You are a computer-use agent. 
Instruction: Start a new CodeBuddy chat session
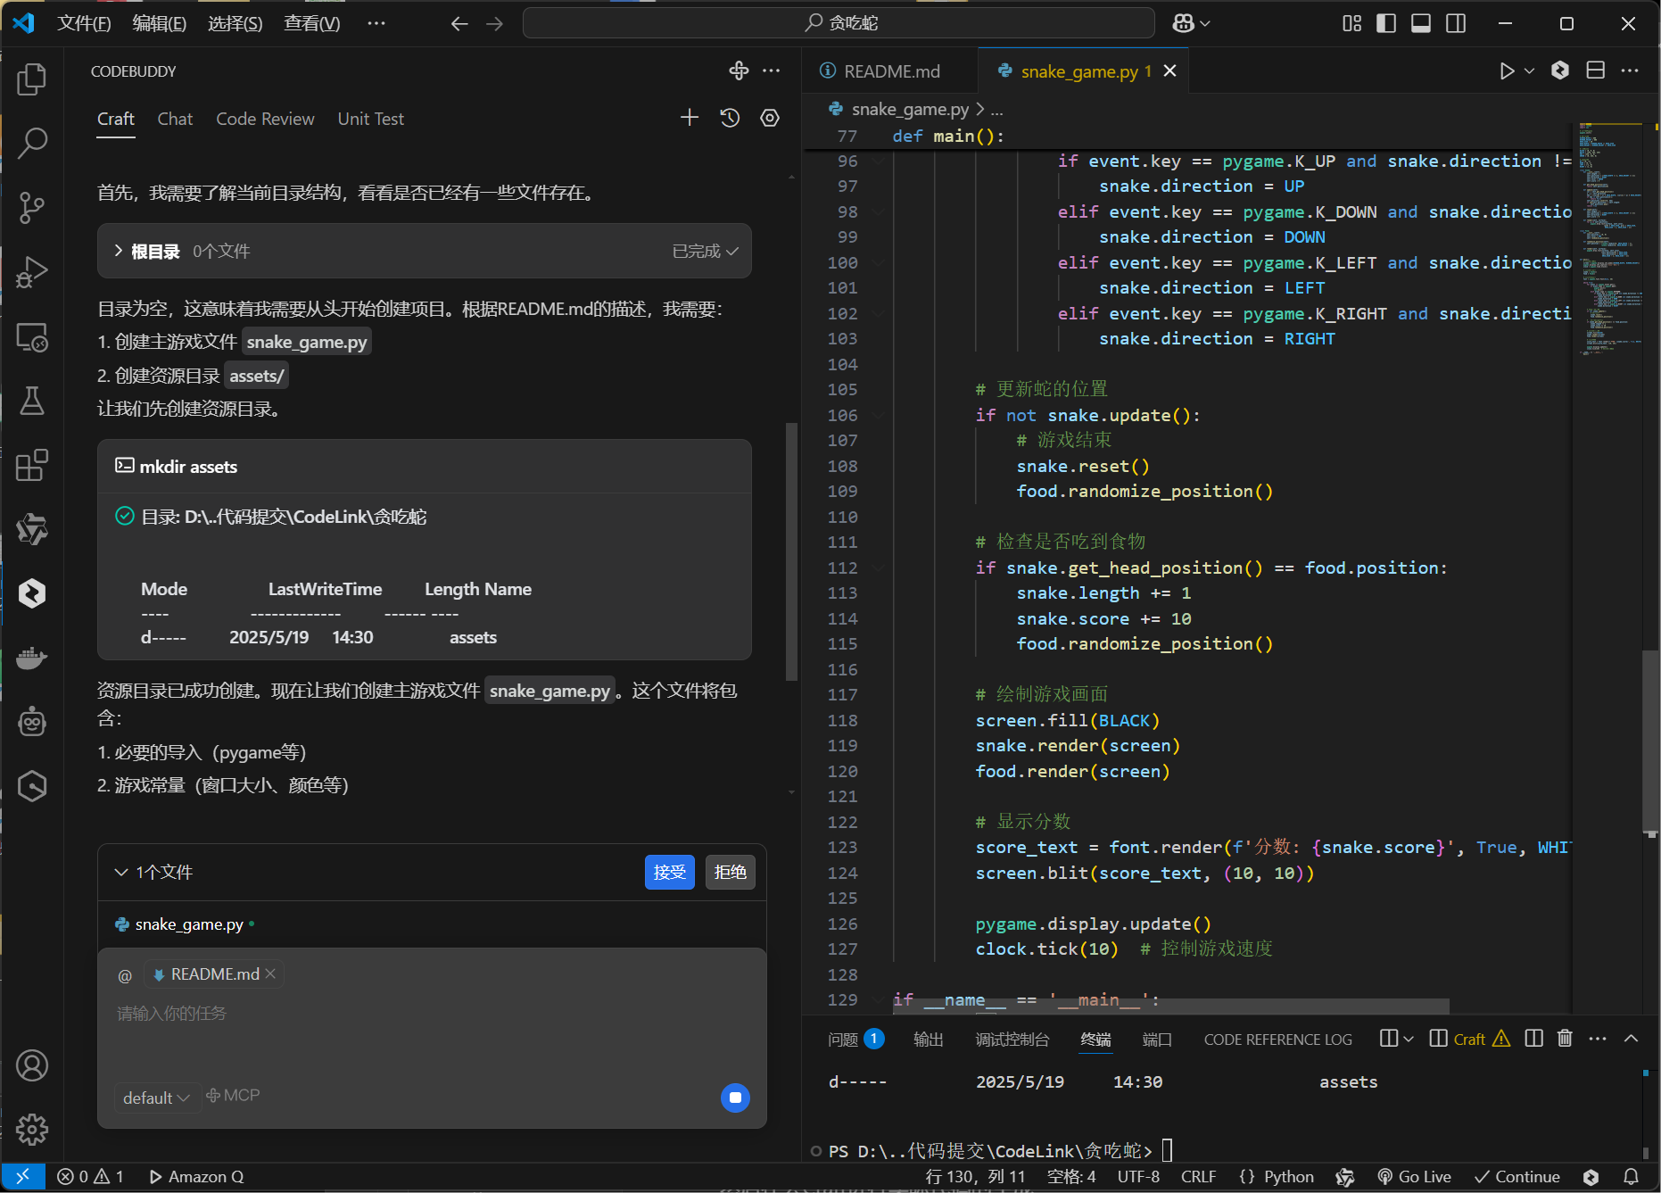pyautogui.click(x=689, y=118)
